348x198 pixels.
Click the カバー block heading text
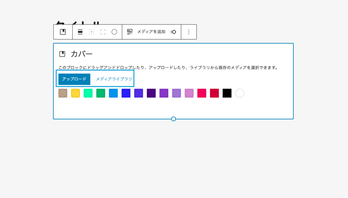(82, 54)
